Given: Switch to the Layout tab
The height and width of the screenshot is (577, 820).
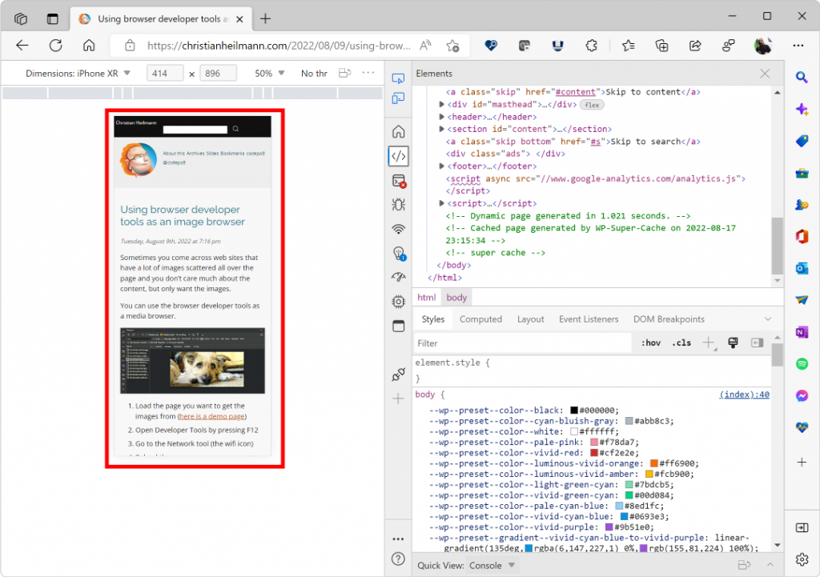Looking at the screenshot, I should pyautogui.click(x=530, y=319).
